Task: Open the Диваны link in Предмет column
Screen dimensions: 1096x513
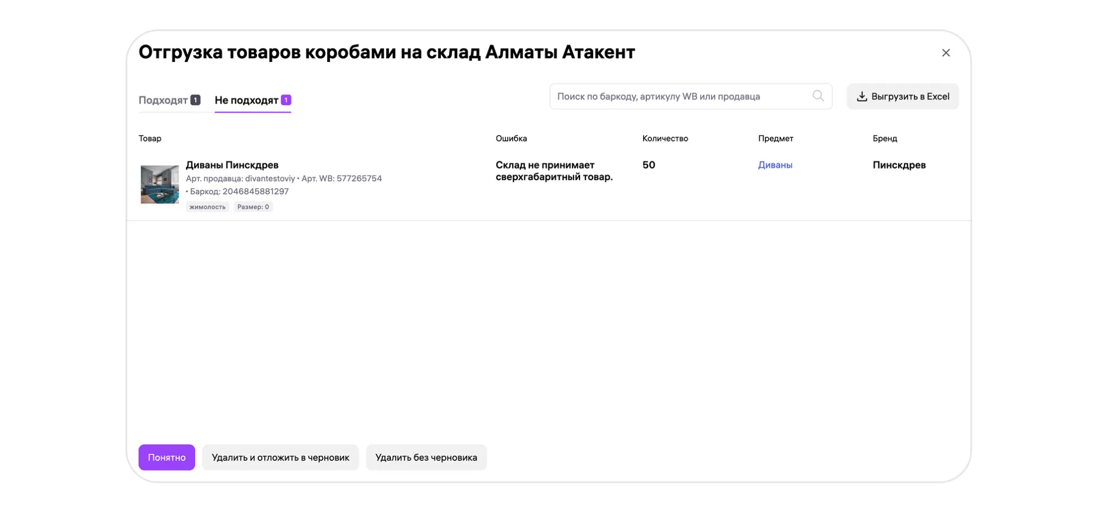Action: click(775, 165)
